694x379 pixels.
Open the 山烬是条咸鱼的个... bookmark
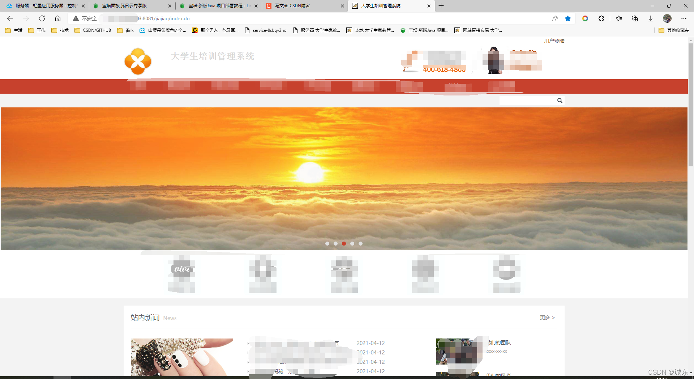[163, 30]
